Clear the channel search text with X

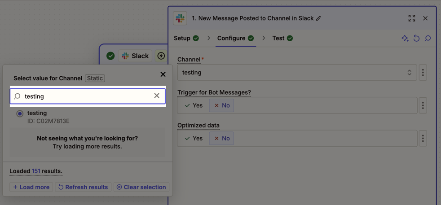(156, 96)
